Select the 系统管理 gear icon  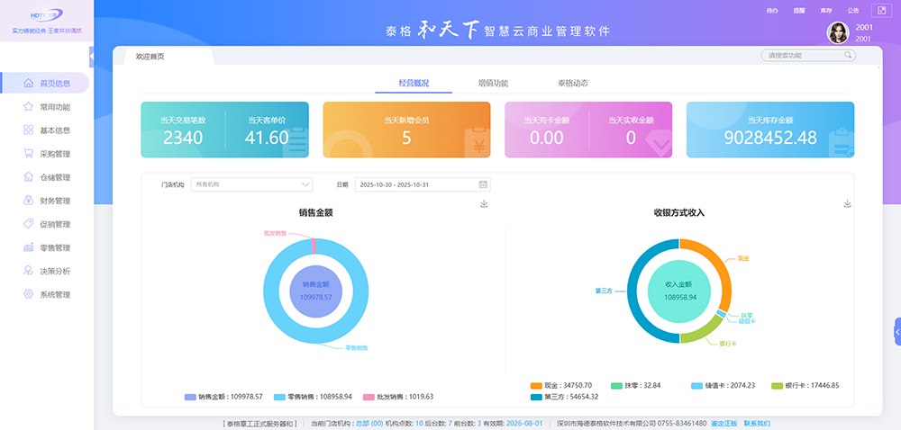[x=28, y=294]
